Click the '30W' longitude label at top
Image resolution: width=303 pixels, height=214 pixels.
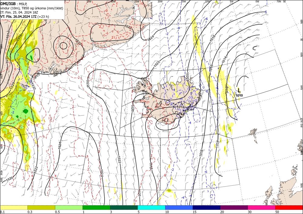tap(113, 2)
